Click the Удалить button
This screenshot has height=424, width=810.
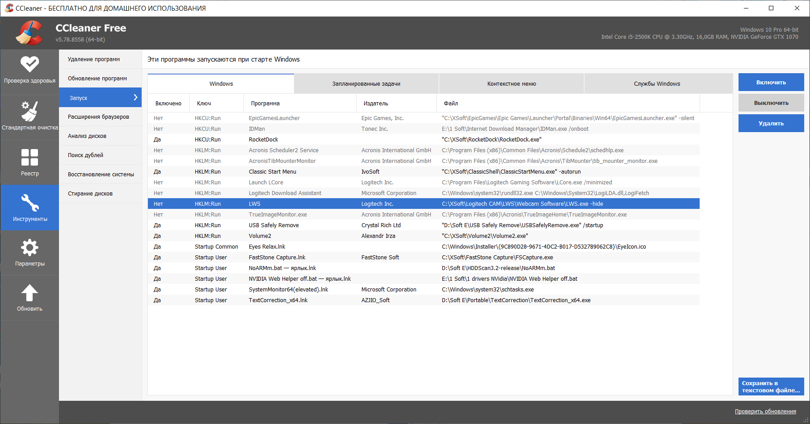[x=771, y=123]
